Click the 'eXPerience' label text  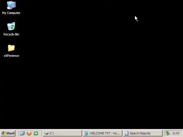tap(11, 56)
